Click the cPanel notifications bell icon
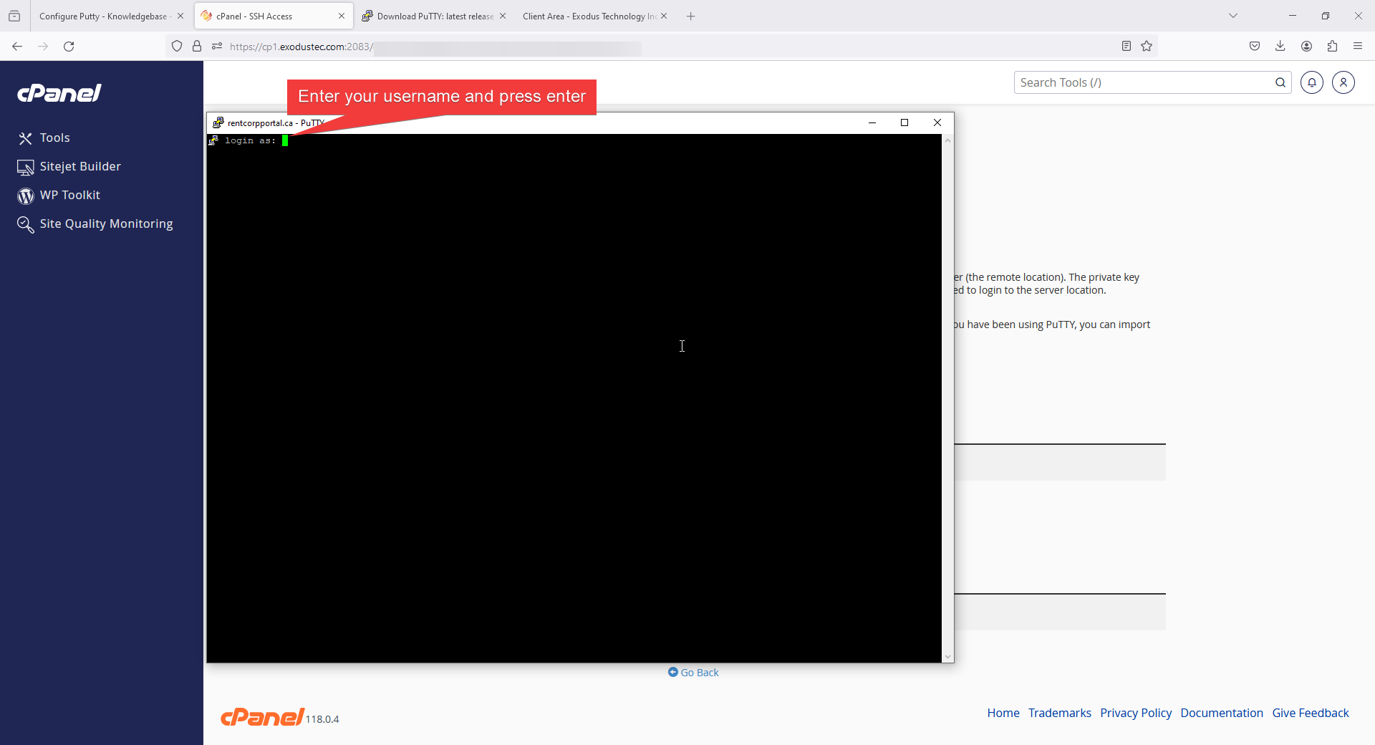The width and height of the screenshot is (1375, 745). click(x=1311, y=83)
